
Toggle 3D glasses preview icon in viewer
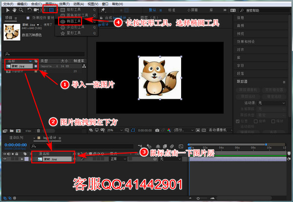pyautogui.click(x=103, y=130)
